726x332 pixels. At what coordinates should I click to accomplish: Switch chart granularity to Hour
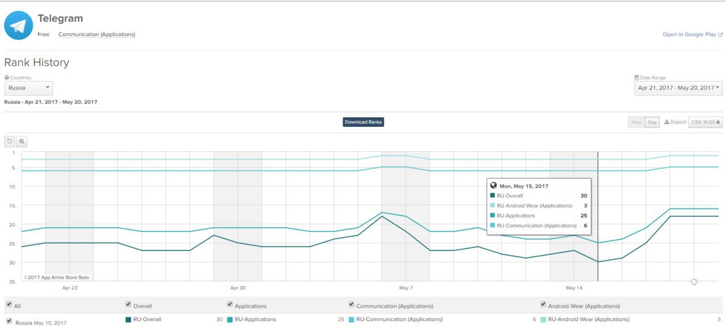(636, 122)
